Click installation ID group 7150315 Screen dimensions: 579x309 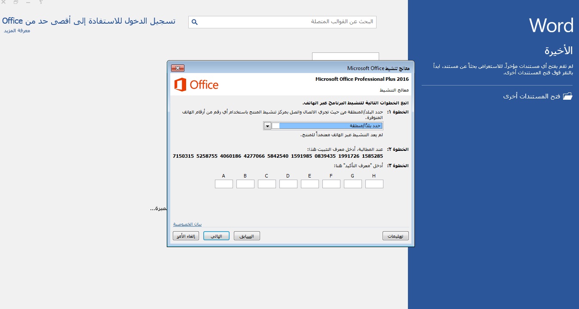[x=183, y=156]
